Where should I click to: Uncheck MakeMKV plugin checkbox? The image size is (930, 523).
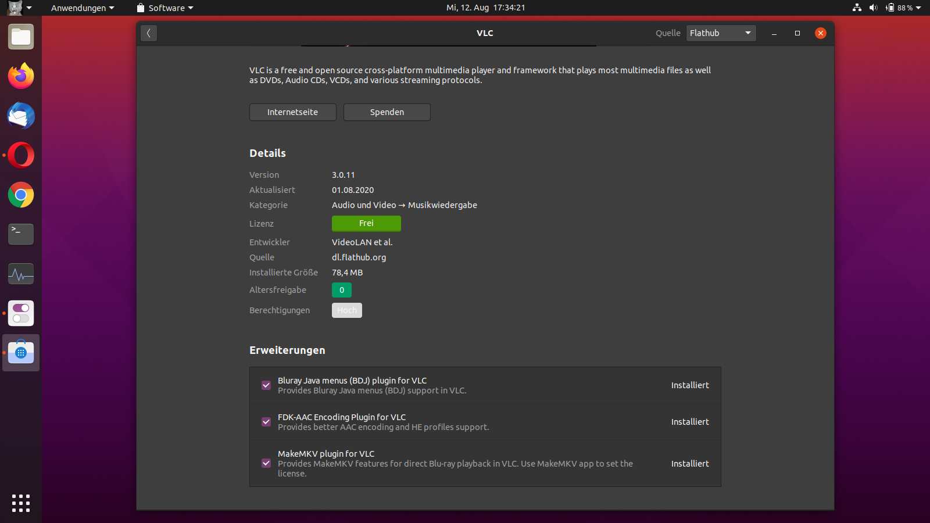(x=266, y=463)
